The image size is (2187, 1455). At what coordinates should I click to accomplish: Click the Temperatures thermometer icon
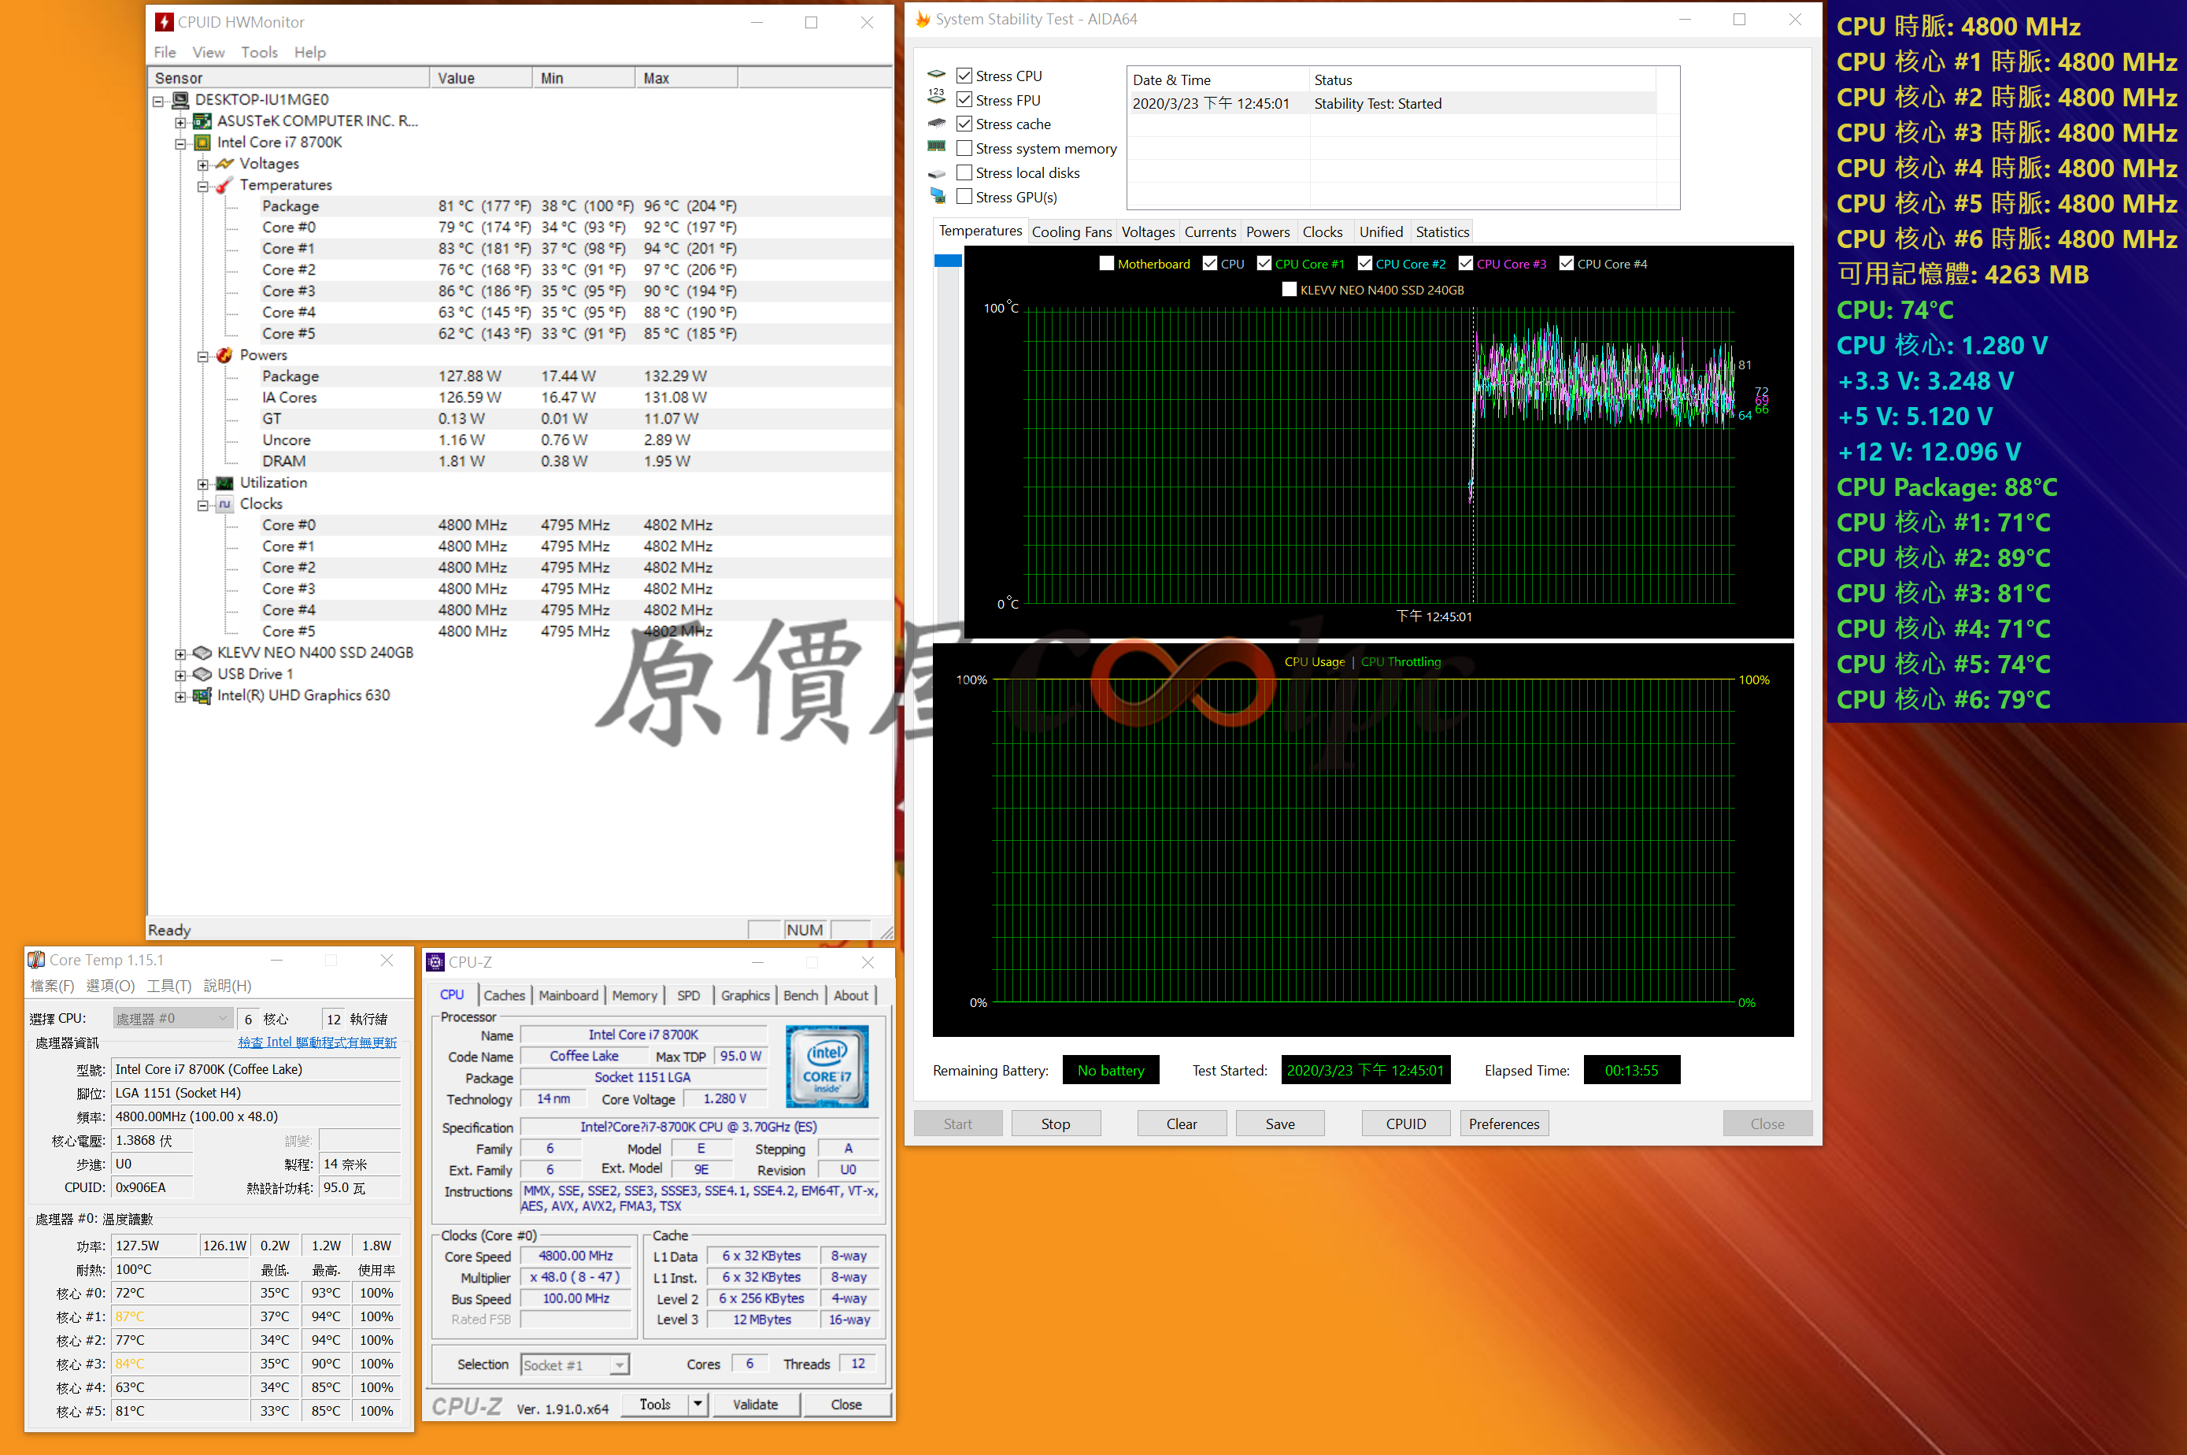coord(224,185)
